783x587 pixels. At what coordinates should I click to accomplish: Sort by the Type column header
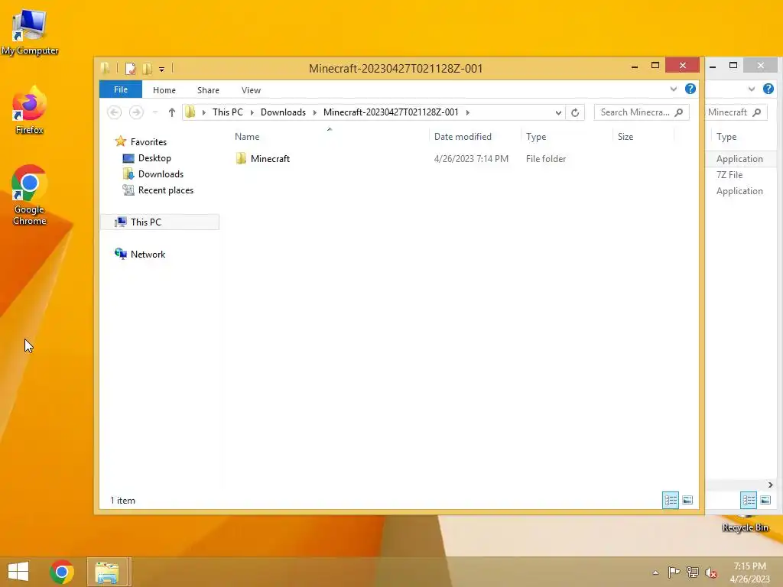tap(567, 136)
